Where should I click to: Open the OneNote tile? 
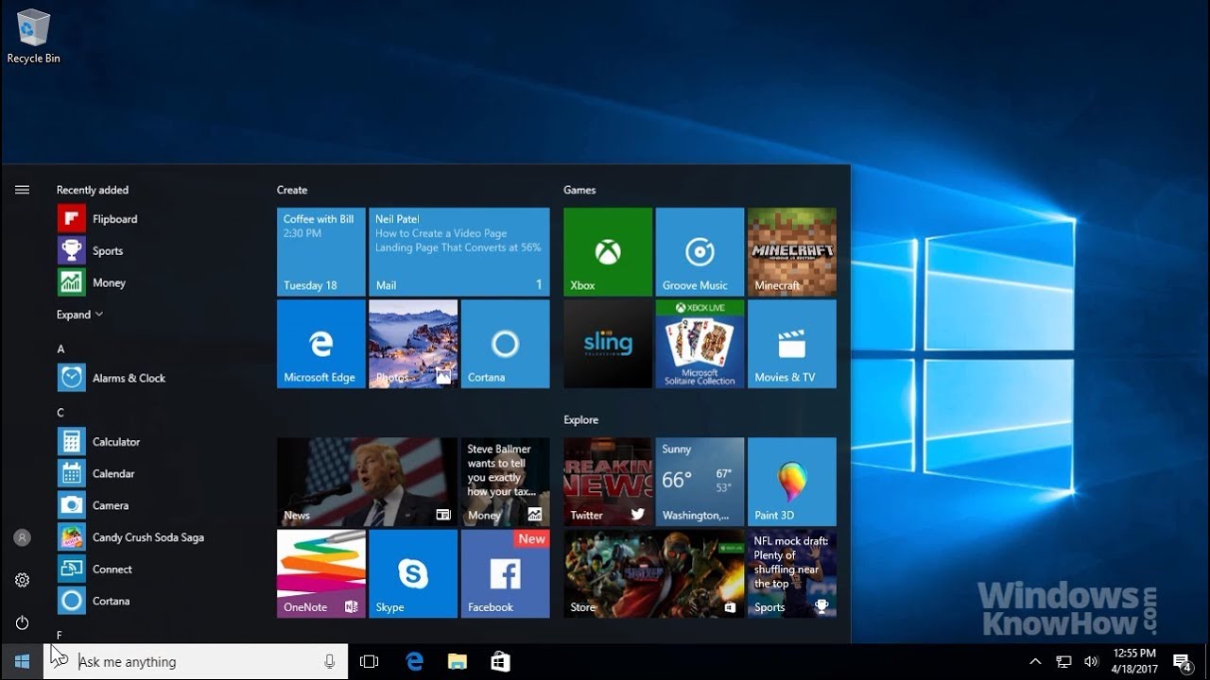point(320,573)
